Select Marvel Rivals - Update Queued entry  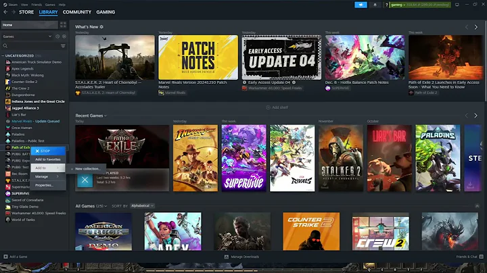35,122
